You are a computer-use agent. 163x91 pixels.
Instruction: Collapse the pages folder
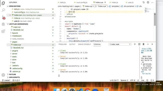tap(15, 42)
